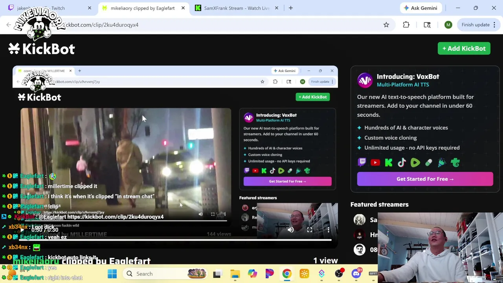Open the Chrome extensions puzzle icon

406,25
